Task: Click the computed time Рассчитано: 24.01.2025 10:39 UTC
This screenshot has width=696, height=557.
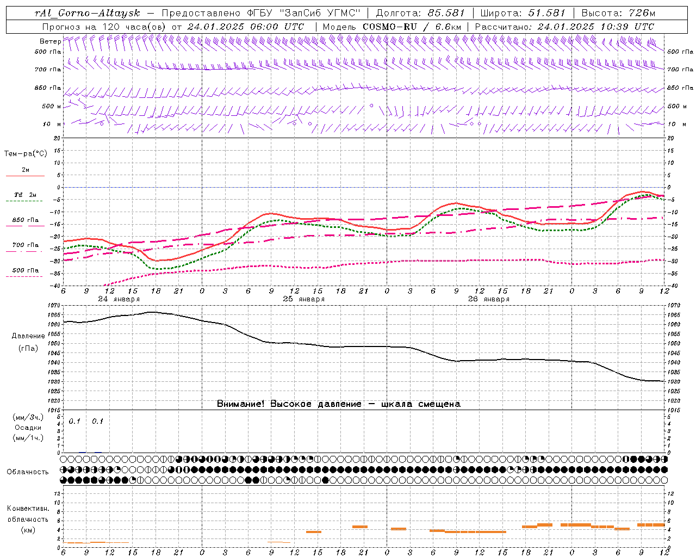Action: 564,27
